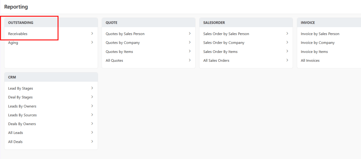361x159 pixels.
Task: Click arrow beside Deals By Owners
Action: click(x=92, y=124)
